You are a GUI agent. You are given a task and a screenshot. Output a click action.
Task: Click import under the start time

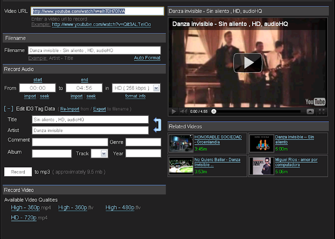click(30, 96)
